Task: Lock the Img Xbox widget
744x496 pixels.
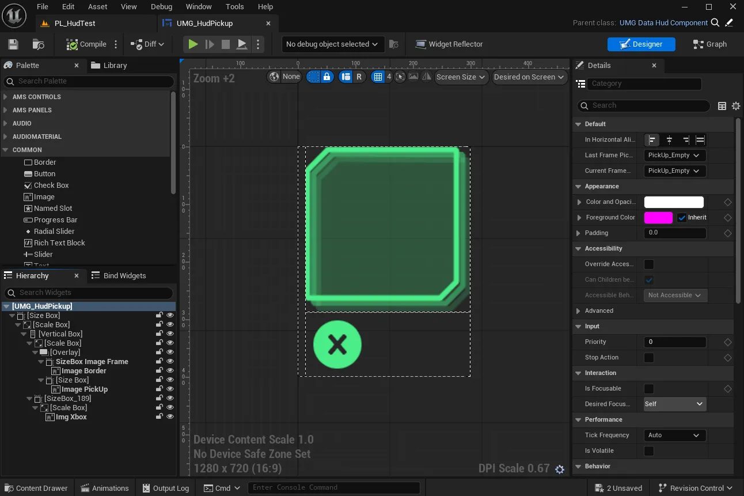Action: (160, 417)
